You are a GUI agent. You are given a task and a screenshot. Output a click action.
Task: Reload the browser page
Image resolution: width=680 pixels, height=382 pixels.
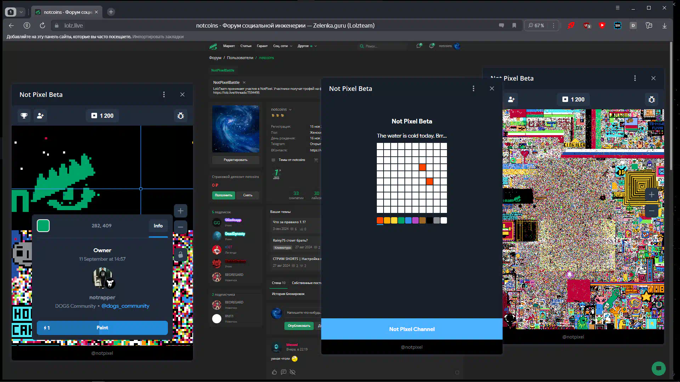click(x=42, y=25)
